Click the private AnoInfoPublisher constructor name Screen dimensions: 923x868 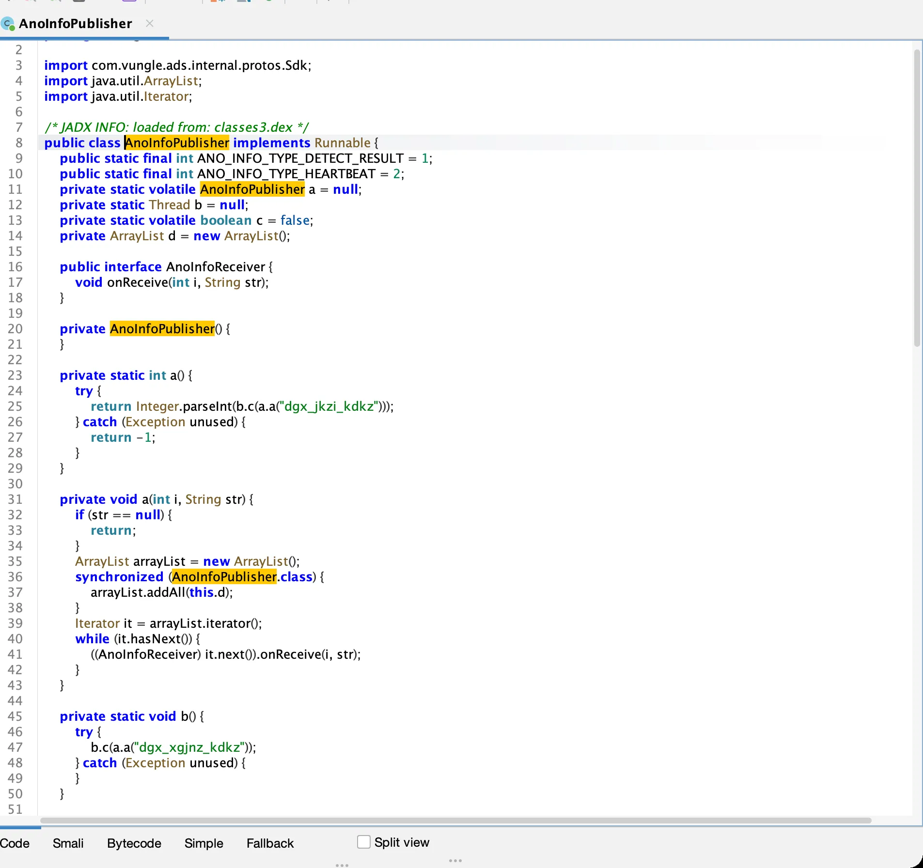[162, 329]
